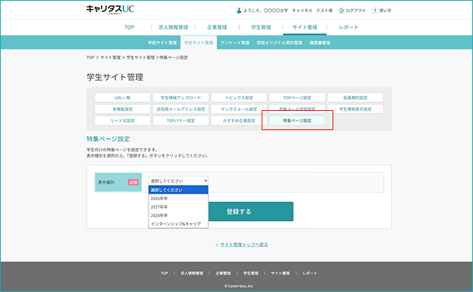Click footer サイト管理 link
Viewport: 473px width, 292px height.
280,274
